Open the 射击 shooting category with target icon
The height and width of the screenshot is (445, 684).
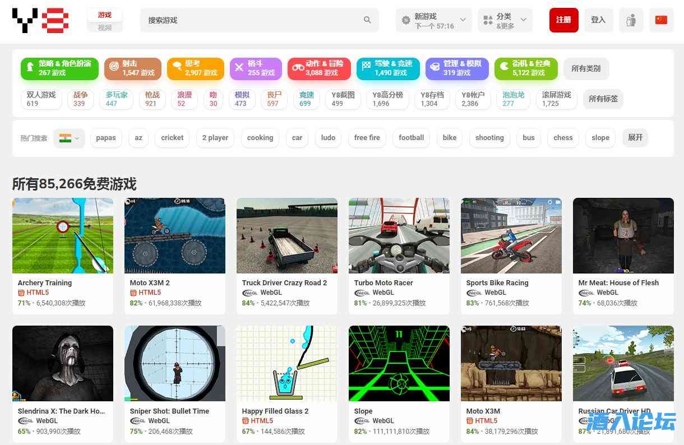click(132, 68)
